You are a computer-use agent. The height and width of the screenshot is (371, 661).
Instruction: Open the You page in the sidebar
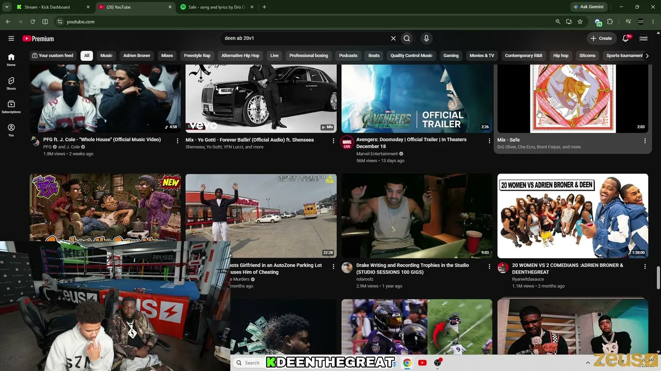(11, 130)
